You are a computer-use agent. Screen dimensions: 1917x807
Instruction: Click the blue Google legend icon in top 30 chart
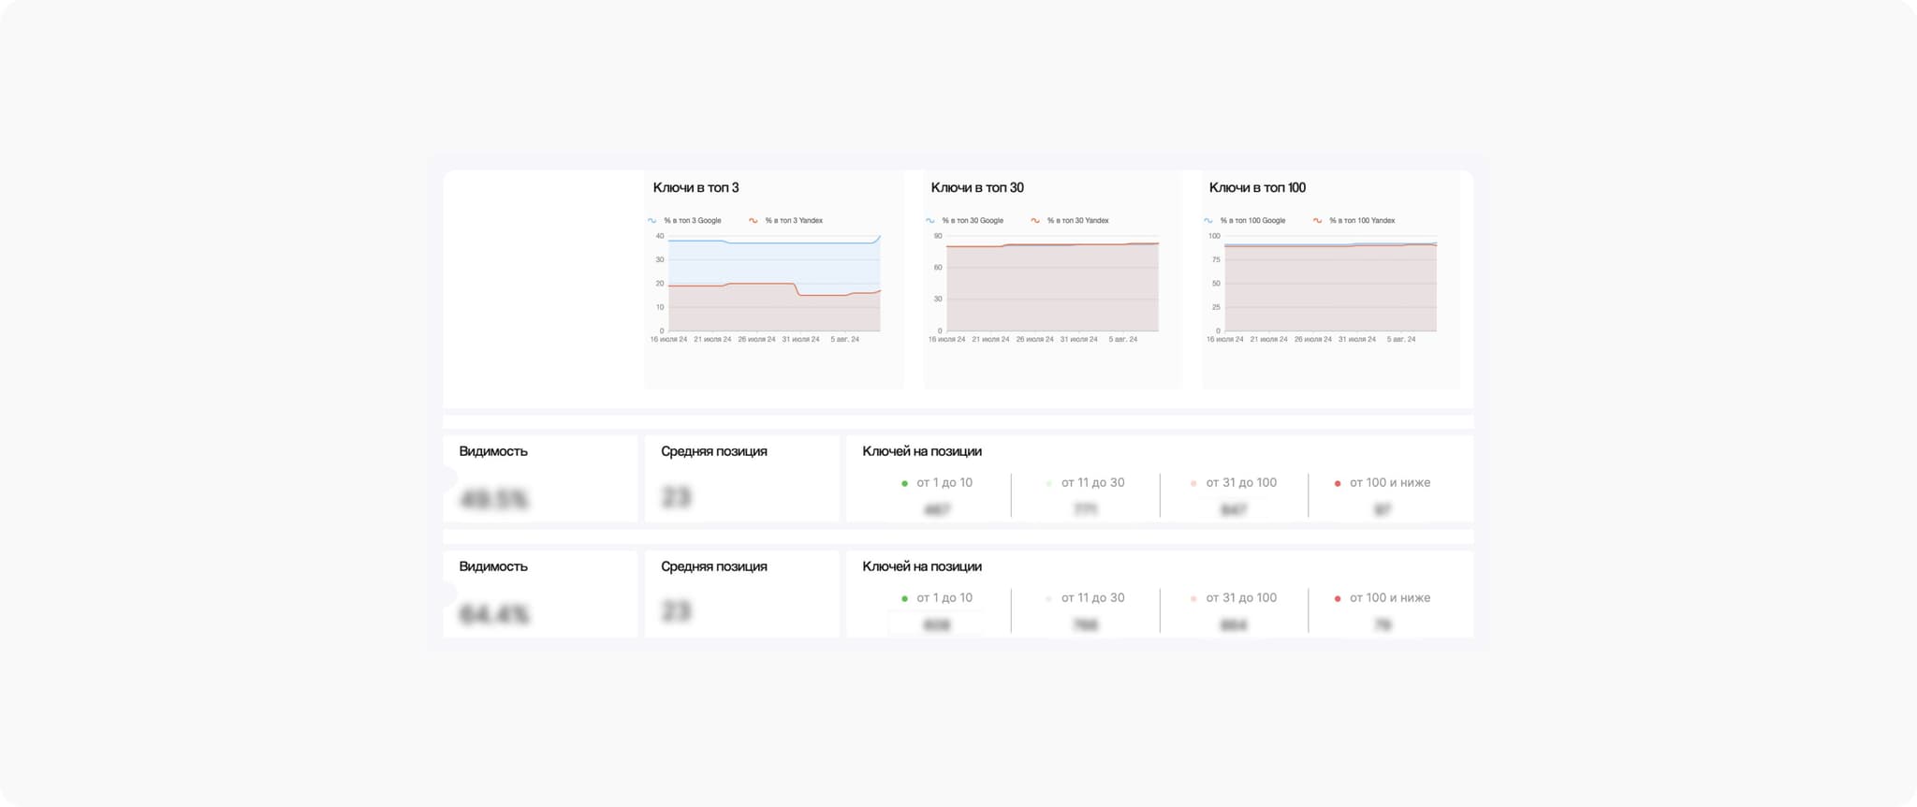[x=929, y=221]
